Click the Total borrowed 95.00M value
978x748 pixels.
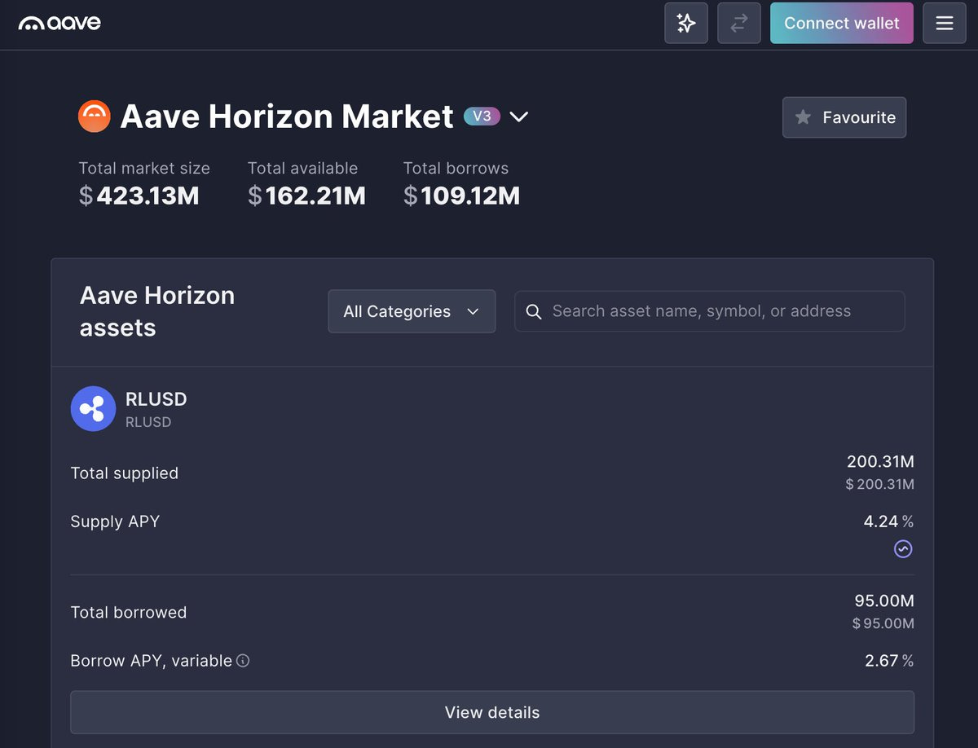(x=884, y=601)
